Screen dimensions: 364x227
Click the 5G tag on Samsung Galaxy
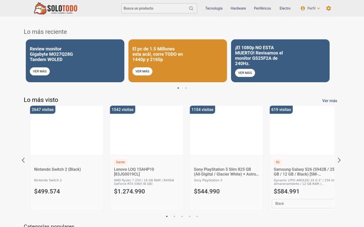(278, 162)
